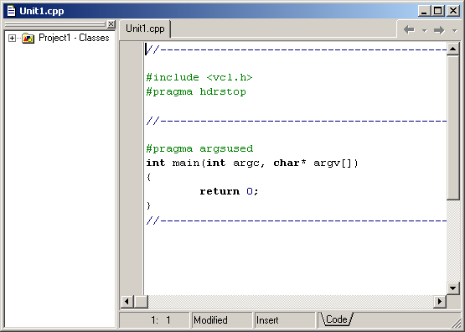
Task: Open the forward history dropdown
Action: pyautogui.click(x=454, y=30)
